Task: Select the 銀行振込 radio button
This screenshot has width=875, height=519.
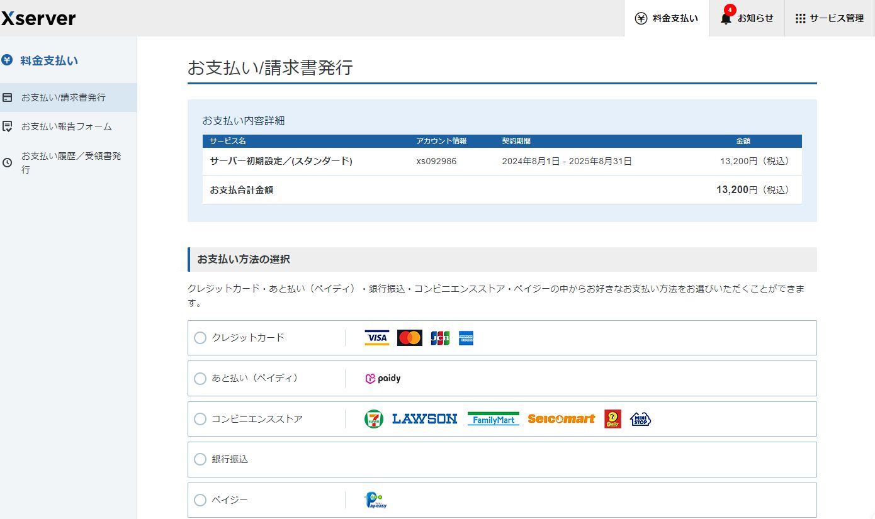Action: click(x=200, y=459)
